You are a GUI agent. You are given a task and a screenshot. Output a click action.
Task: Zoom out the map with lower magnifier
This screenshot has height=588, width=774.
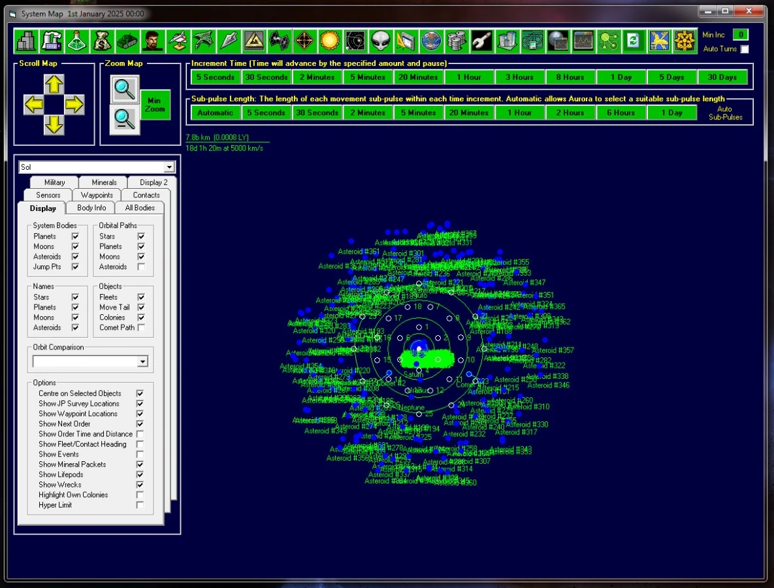click(x=124, y=119)
